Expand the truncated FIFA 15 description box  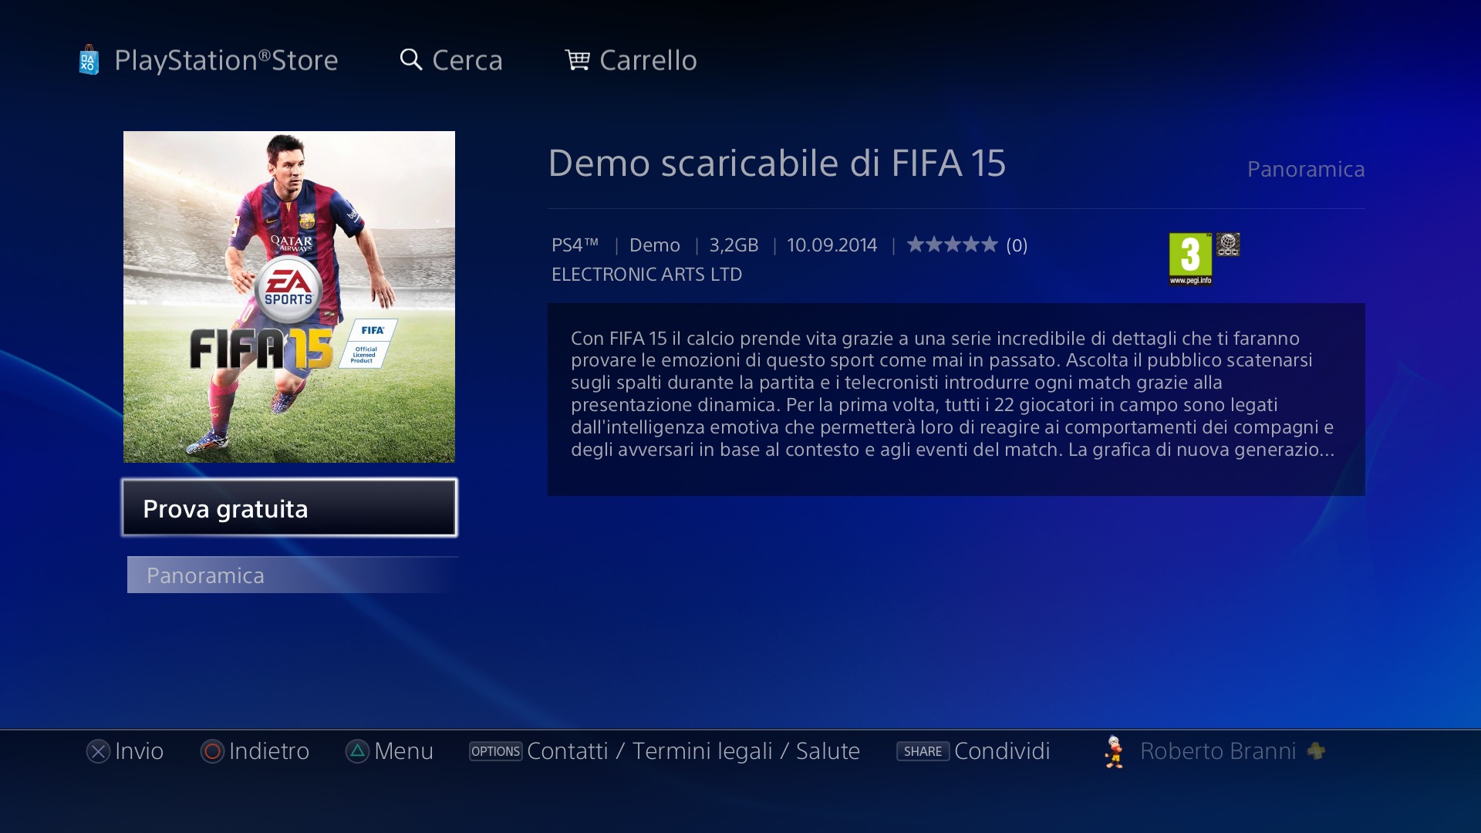tap(956, 400)
